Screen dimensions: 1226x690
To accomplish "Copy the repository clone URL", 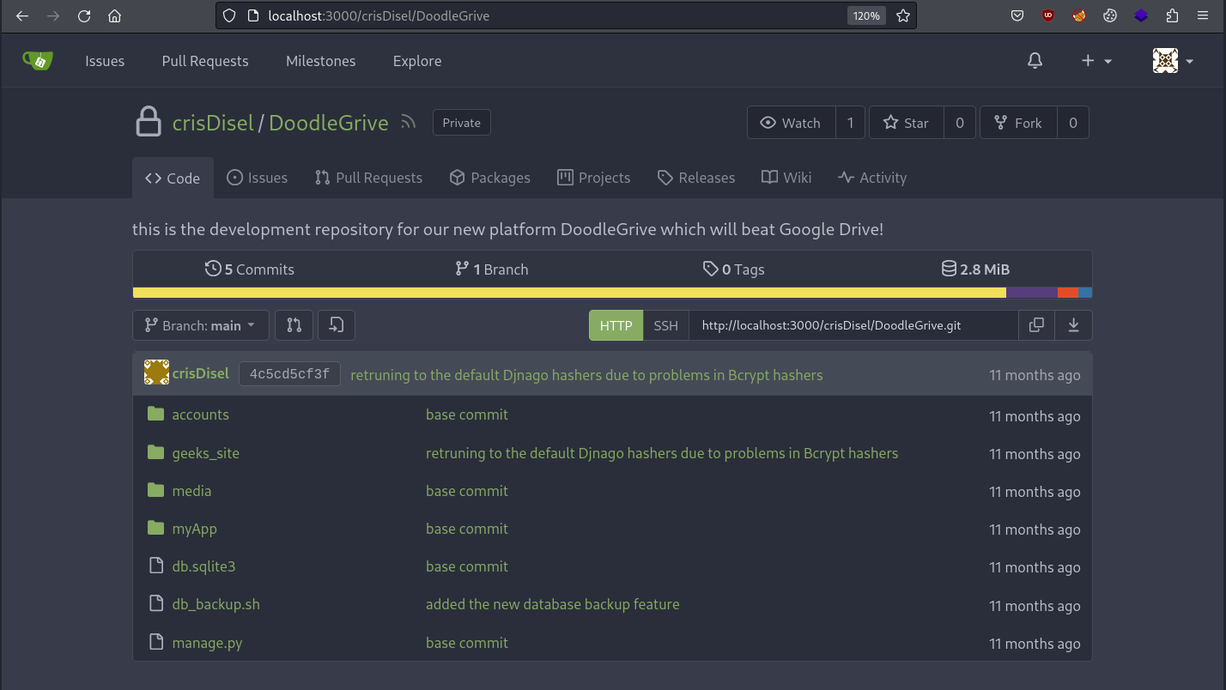I will pyautogui.click(x=1037, y=325).
